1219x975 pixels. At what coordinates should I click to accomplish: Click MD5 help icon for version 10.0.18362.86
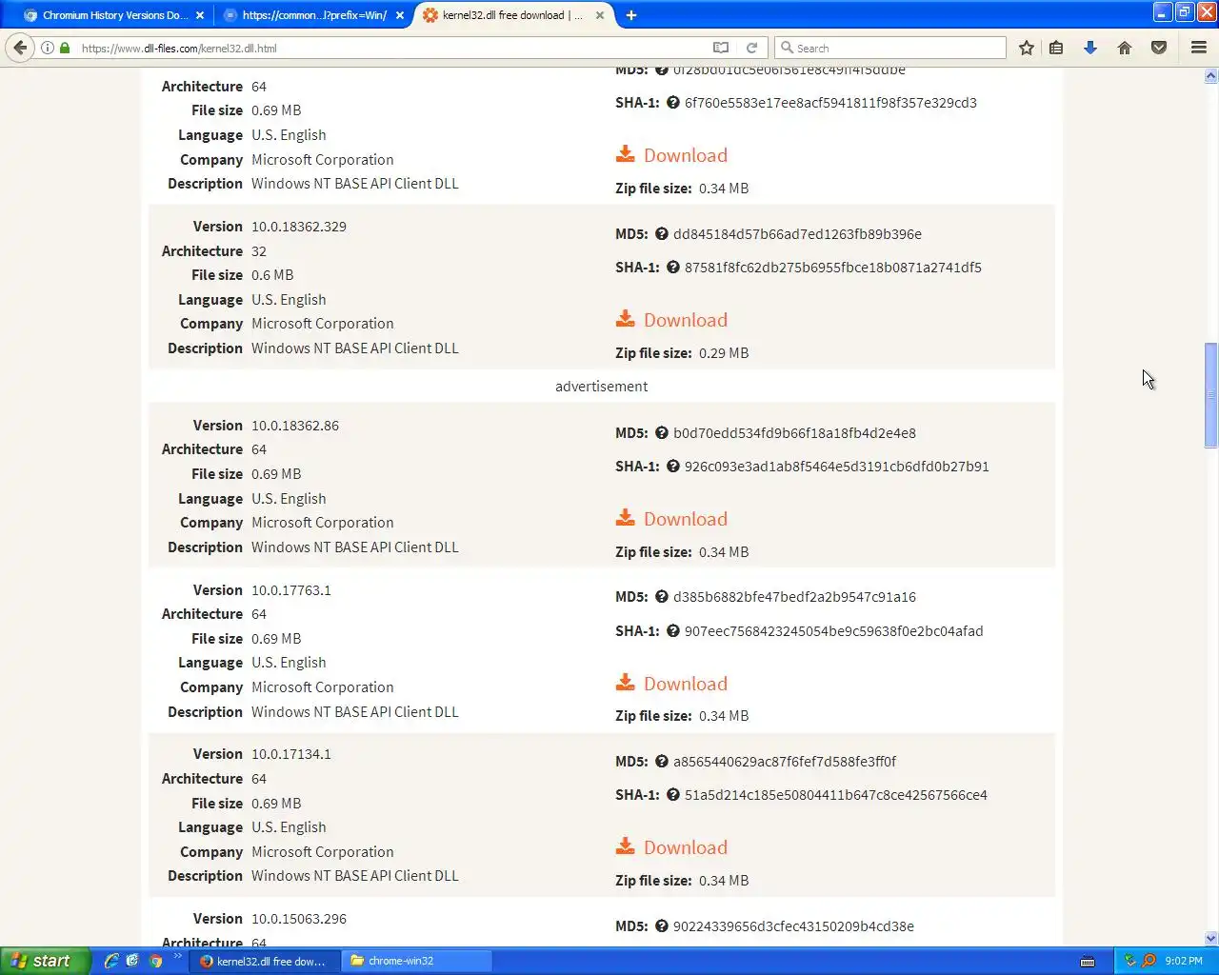click(662, 433)
